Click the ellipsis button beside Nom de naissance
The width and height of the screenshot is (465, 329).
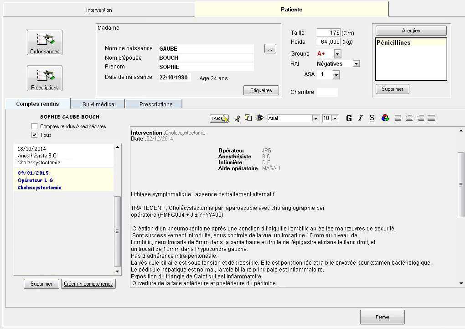(270, 49)
